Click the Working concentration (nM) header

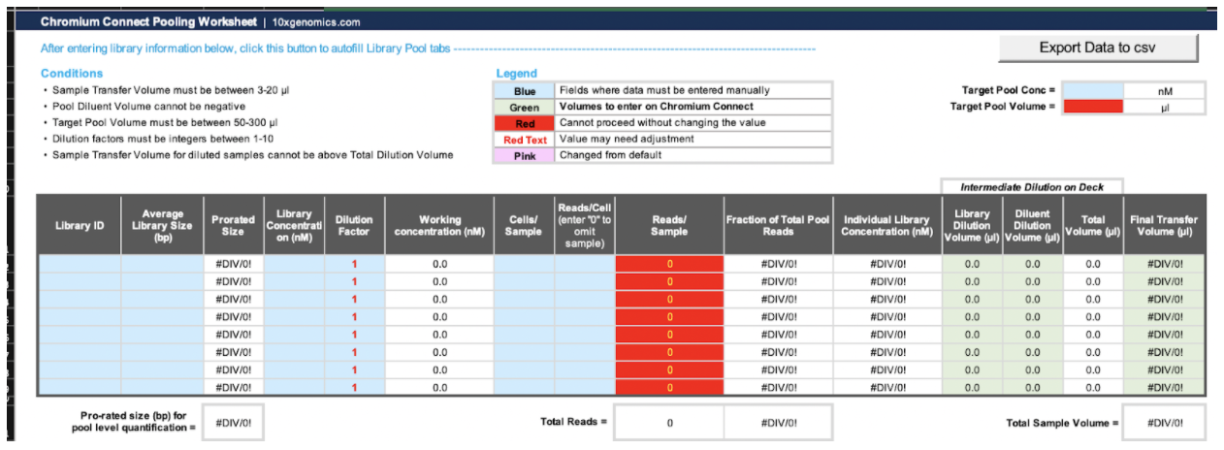[x=439, y=225]
